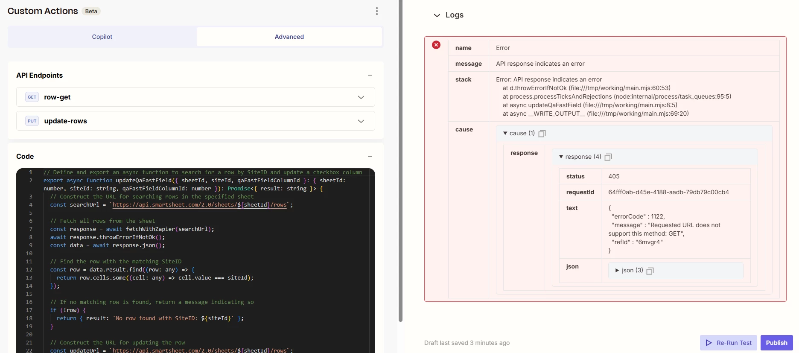799x353 pixels.
Task: Click the 'Draft last saved 3 minutes ago' text
Action: 467,343
